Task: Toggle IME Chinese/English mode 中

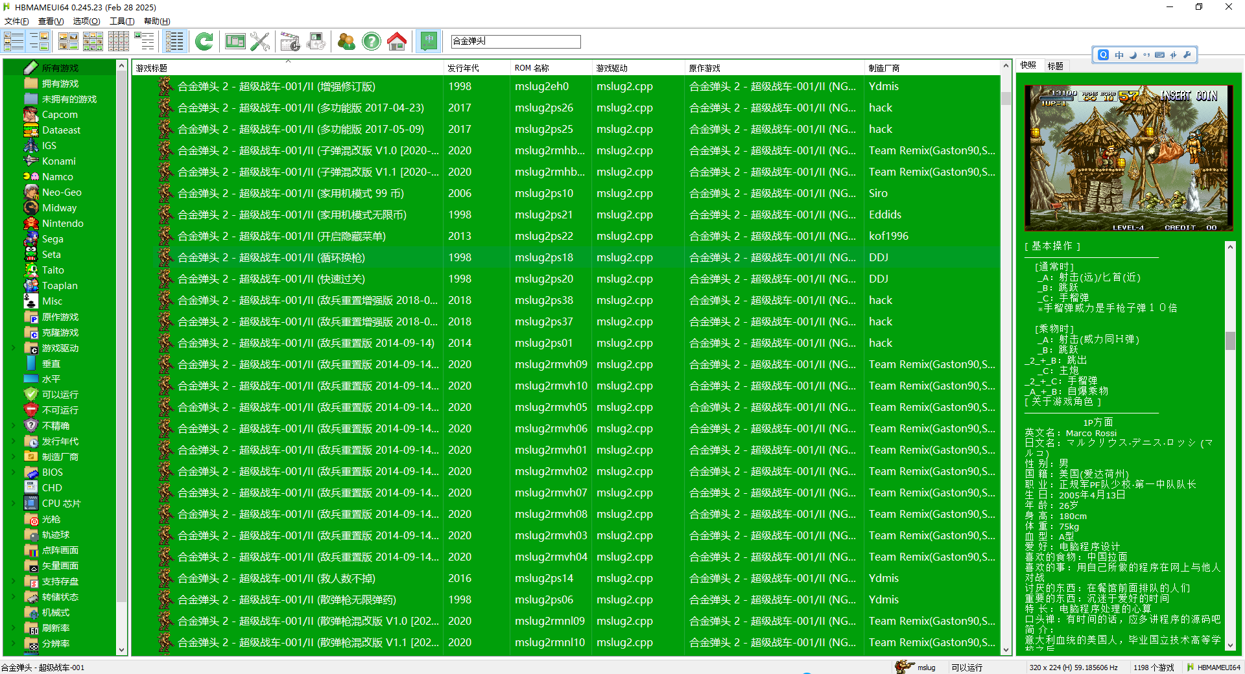Action: tap(1119, 55)
